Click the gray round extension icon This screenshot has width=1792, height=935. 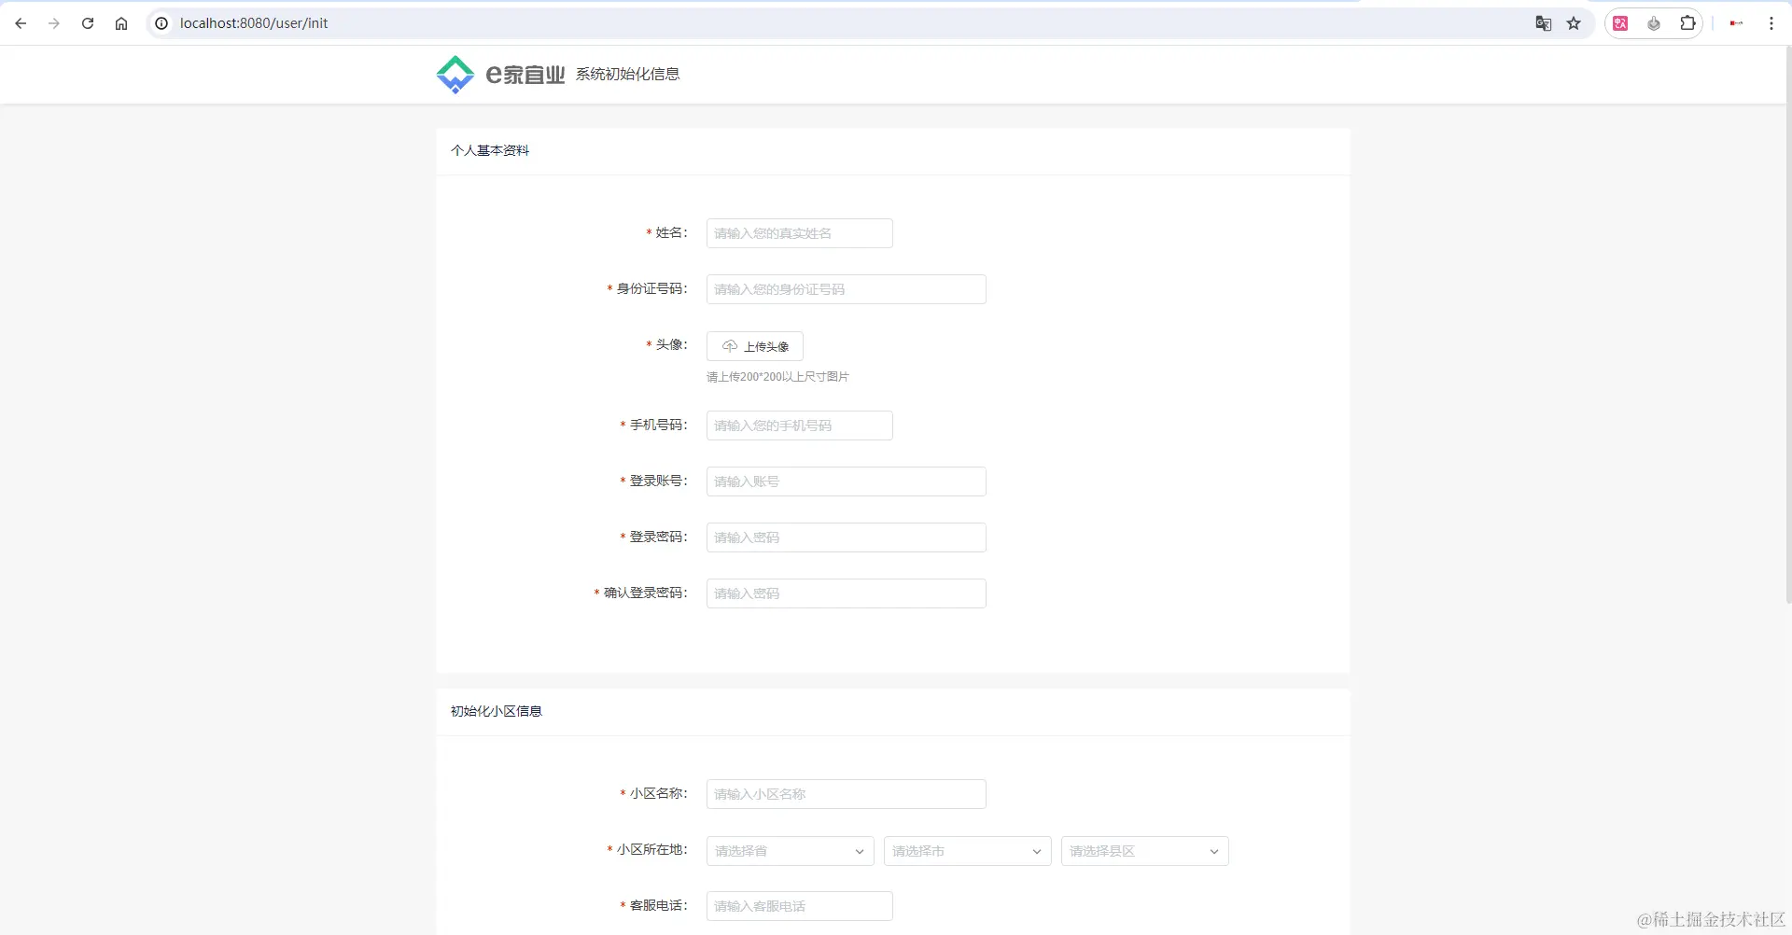pos(1654,23)
